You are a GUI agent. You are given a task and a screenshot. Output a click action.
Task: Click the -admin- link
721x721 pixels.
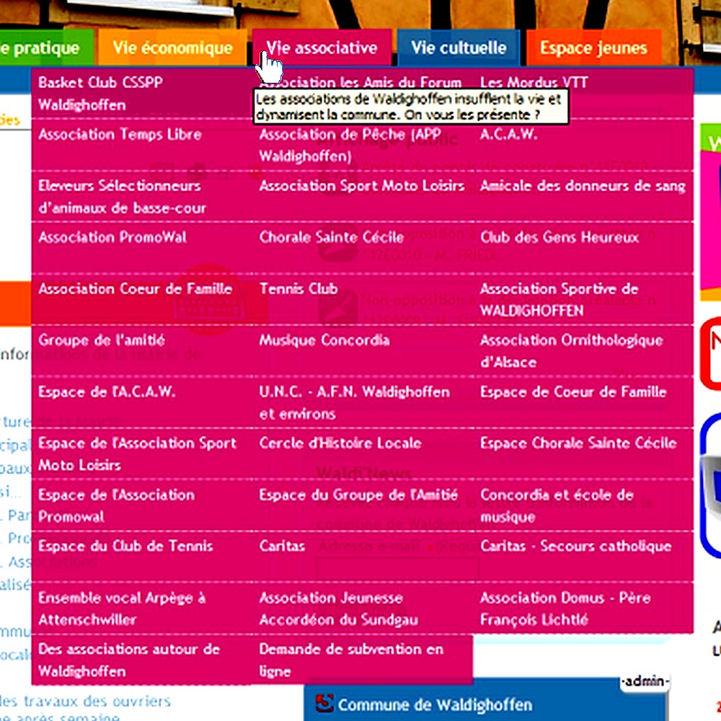tap(645, 681)
